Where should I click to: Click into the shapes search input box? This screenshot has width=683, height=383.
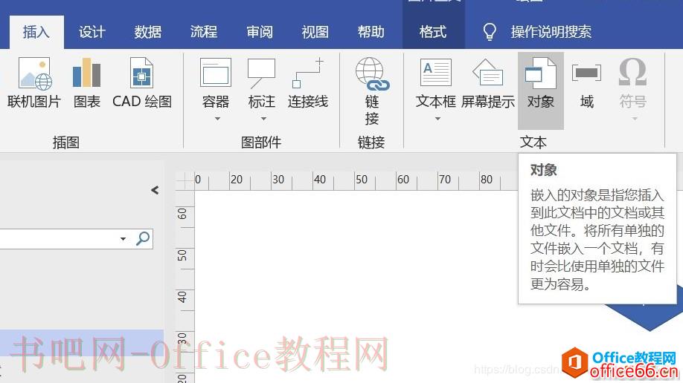coord(59,239)
